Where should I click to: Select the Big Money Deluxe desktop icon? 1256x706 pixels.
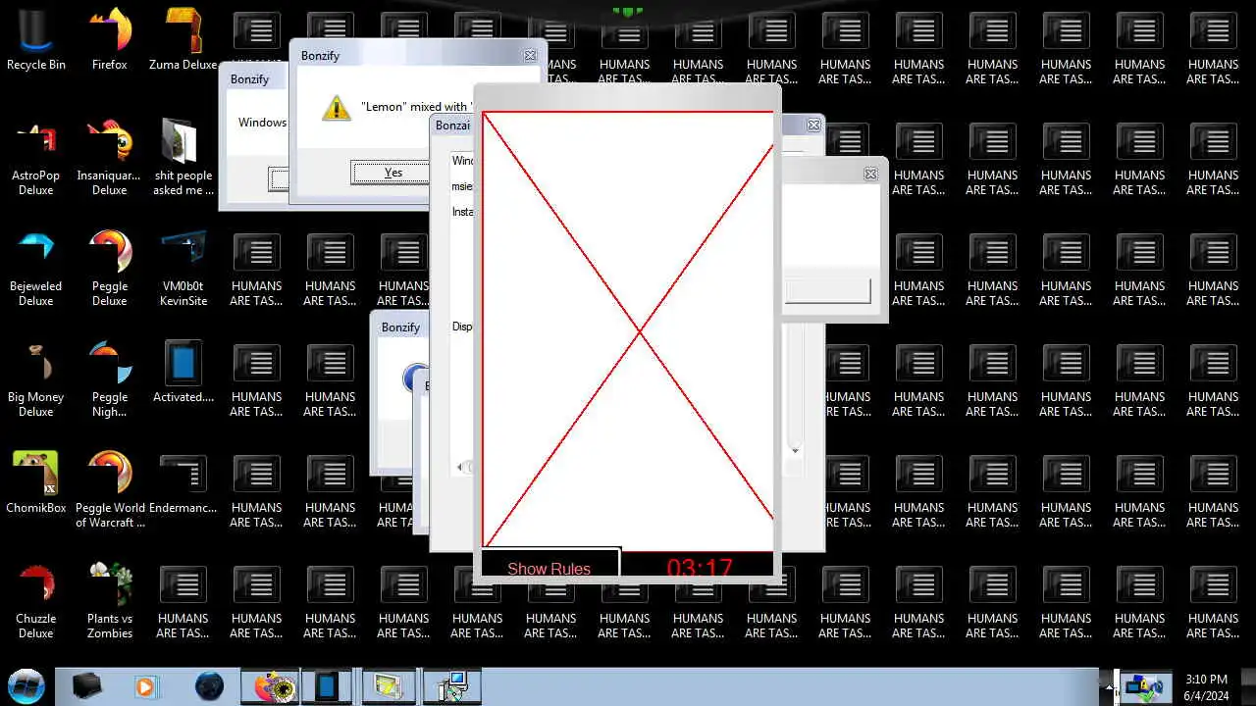pos(36,378)
